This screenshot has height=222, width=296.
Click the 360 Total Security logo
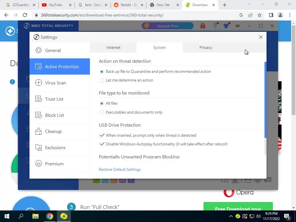pos(49,26)
